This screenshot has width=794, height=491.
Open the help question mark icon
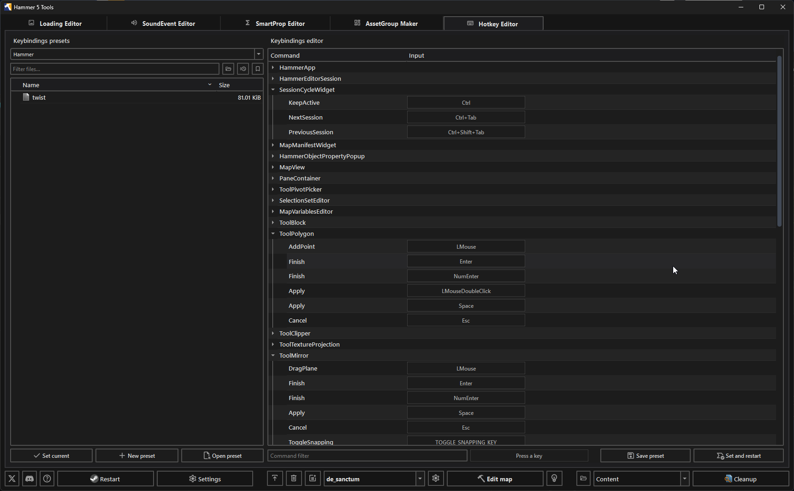[x=47, y=479]
